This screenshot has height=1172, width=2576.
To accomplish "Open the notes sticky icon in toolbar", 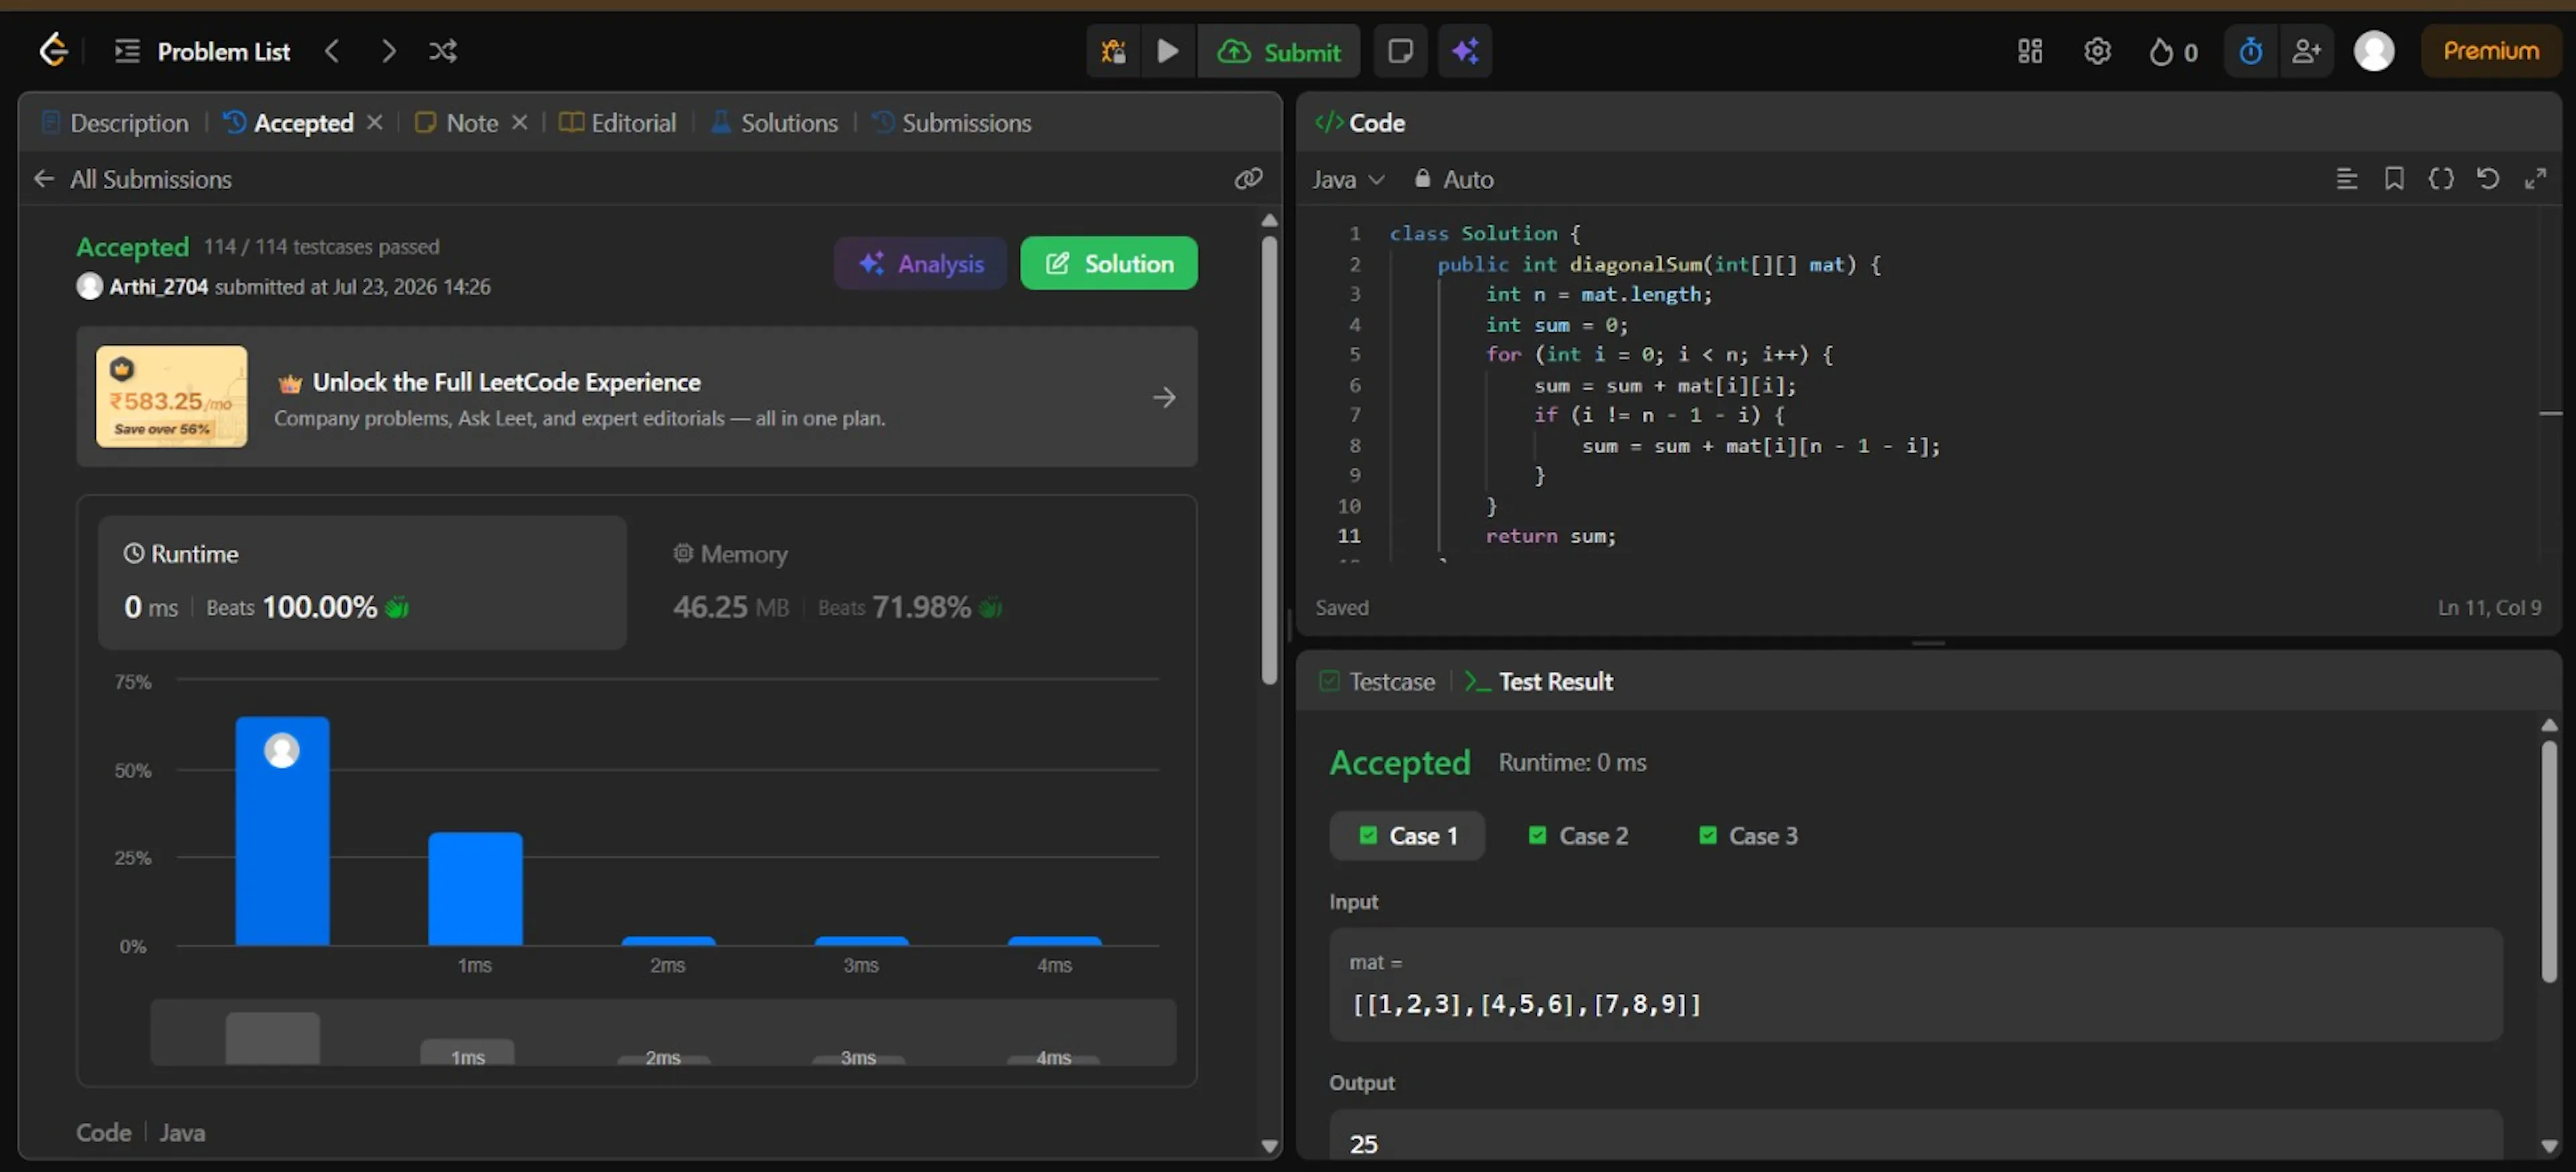I will (x=1400, y=51).
